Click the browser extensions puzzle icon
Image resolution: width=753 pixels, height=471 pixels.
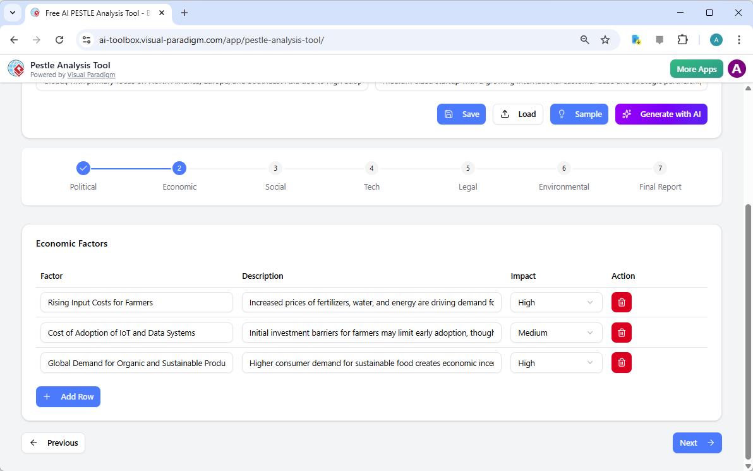683,39
